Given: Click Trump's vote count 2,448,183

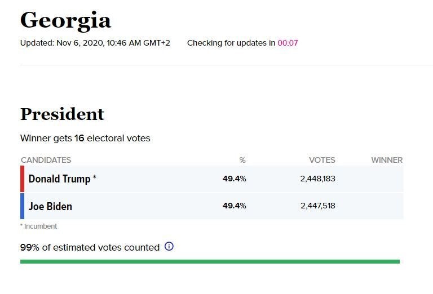Looking at the screenshot, I should pos(318,179).
